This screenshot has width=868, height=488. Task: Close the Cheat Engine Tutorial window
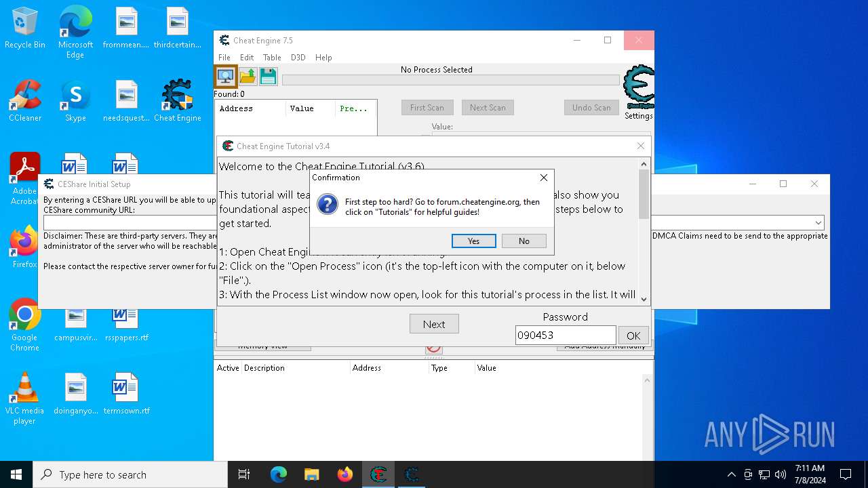click(x=640, y=146)
